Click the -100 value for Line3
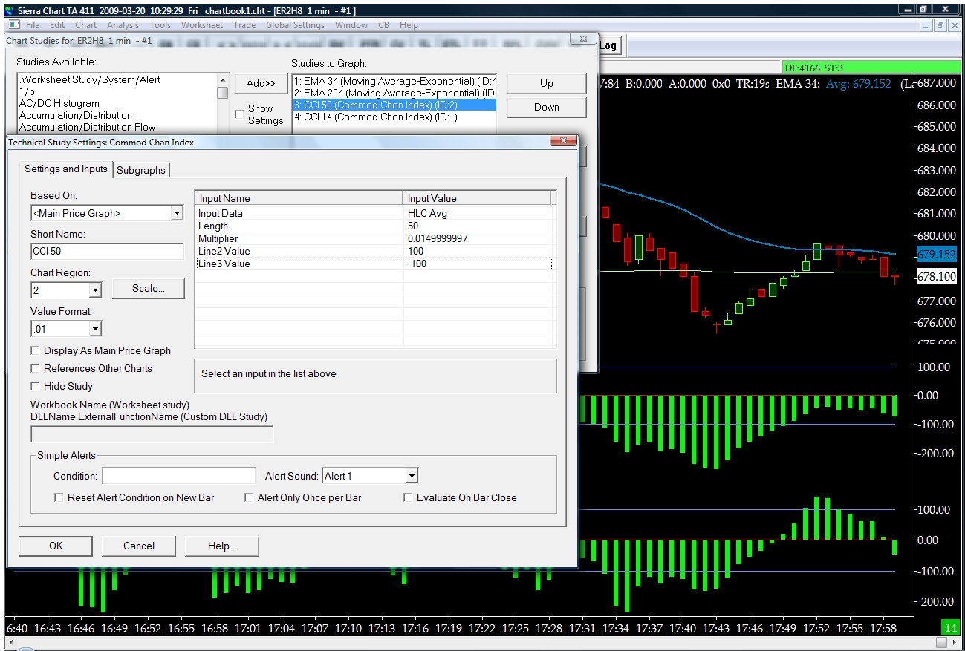Screen dimensions: 965x651 pos(417,264)
